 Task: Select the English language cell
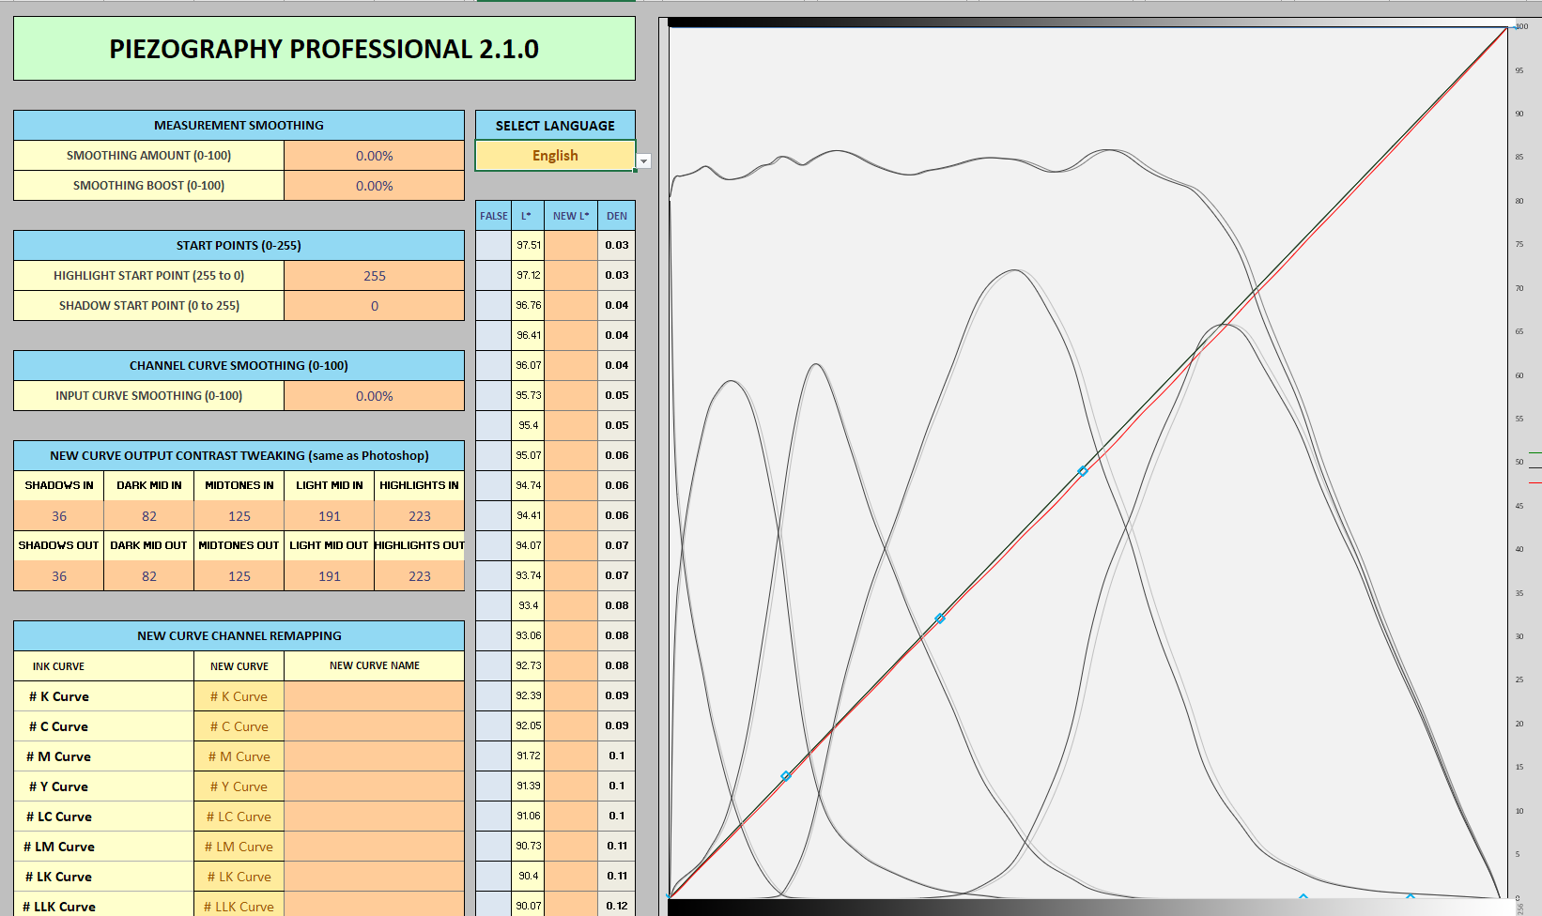click(x=555, y=156)
